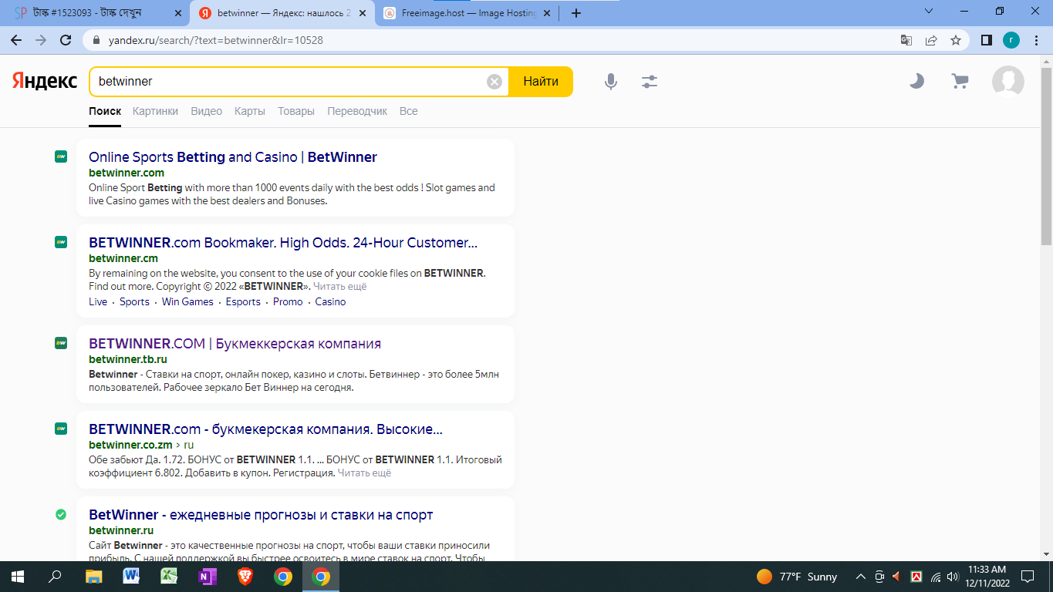Share this page icon in address bar
Image resolution: width=1053 pixels, height=592 pixels.
(931, 40)
